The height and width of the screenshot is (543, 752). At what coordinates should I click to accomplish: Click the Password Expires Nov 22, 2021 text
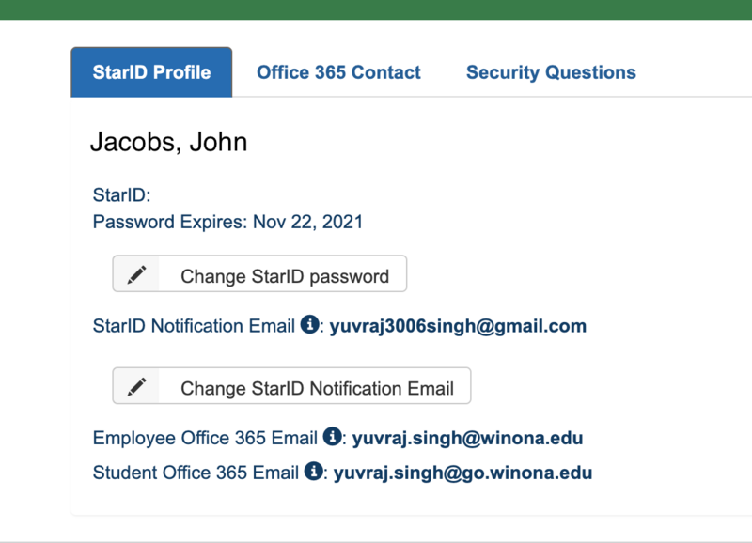point(227,223)
